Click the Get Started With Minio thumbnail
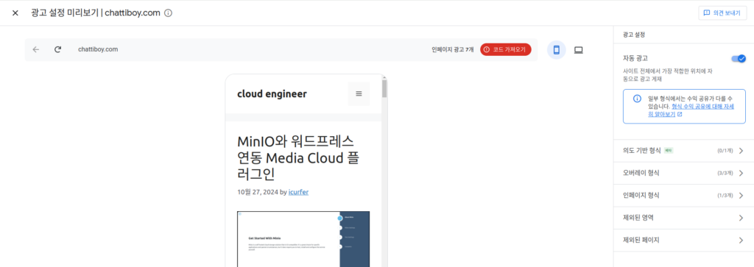The image size is (754, 267). coord(303,239)
